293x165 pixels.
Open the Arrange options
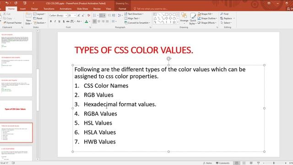(184, 19)
